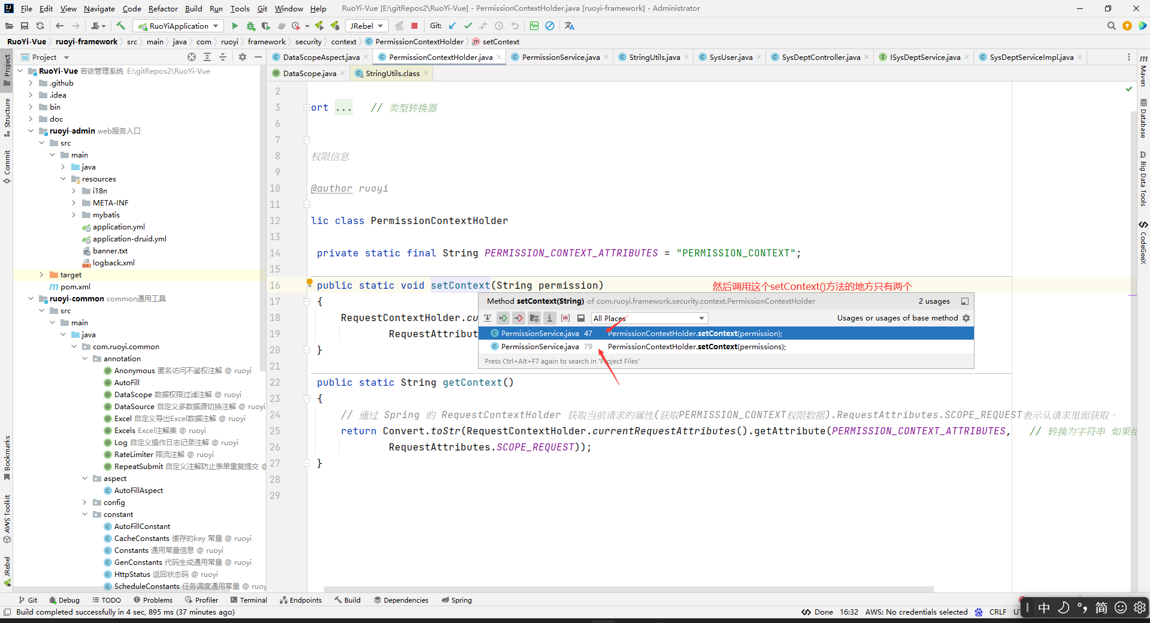
Task: Open the RuoYiApplication run configuration dropdown
Action: tap(178, 26)
